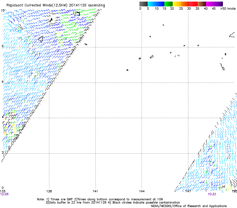Click the green 15-20 knots color segment
The height and width of the screenshot is (208, 237).
click(168, 4)
